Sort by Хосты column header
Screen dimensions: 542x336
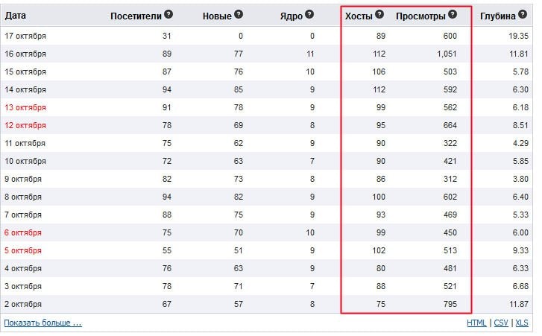[359, 15]
